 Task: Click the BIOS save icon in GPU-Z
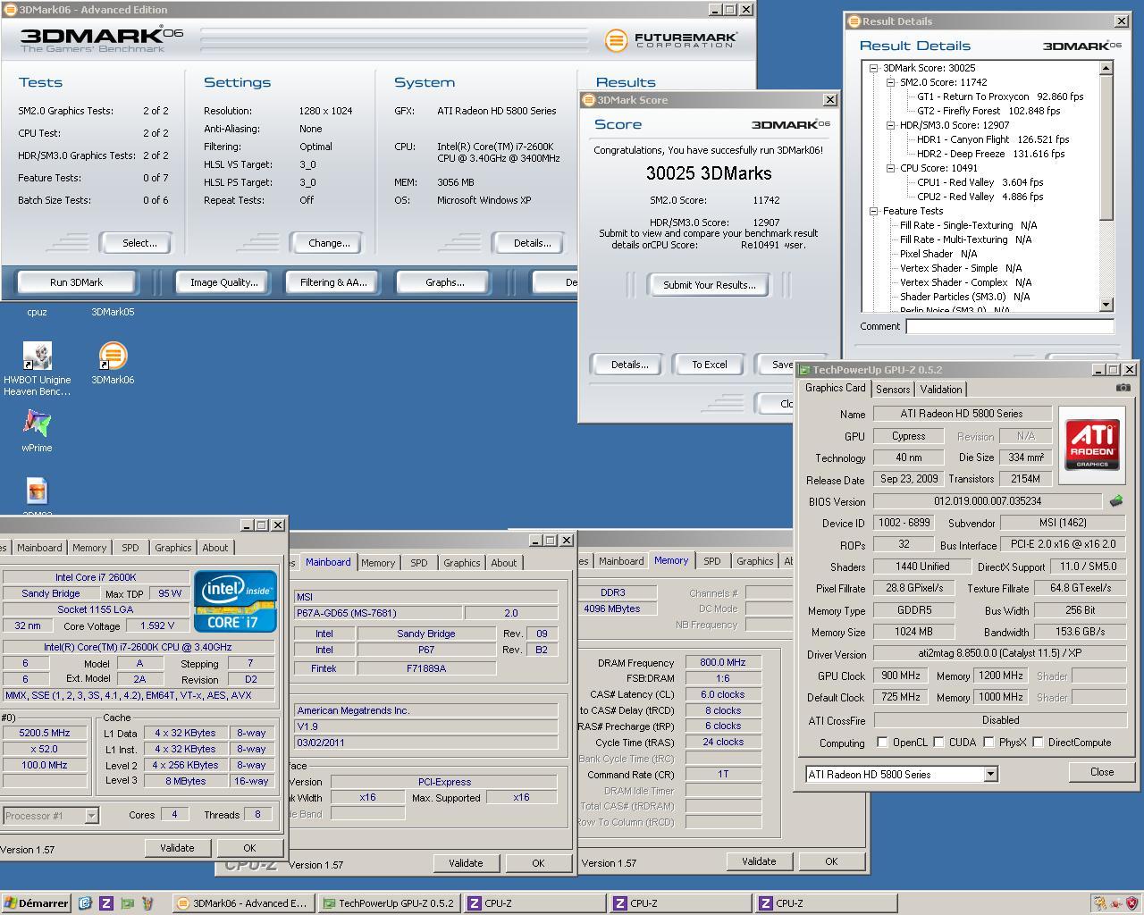tap(1115, 501)
